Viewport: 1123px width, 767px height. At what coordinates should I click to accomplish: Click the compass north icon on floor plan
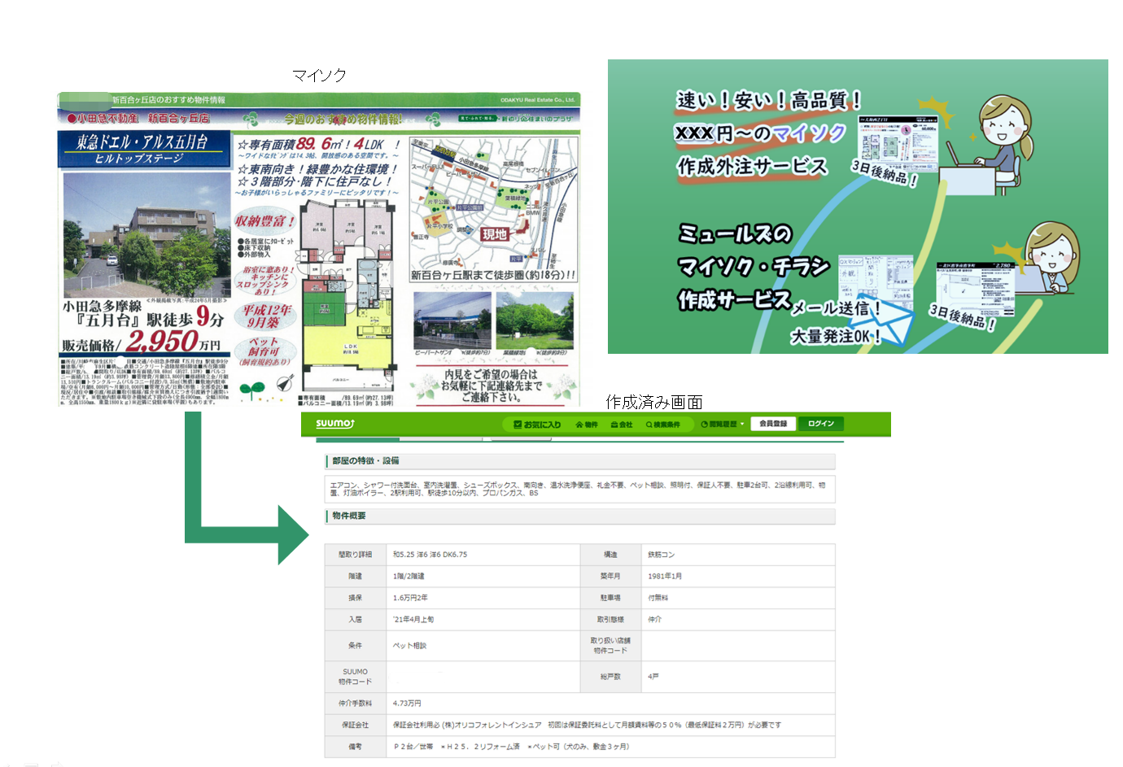[x=284, y=383]
